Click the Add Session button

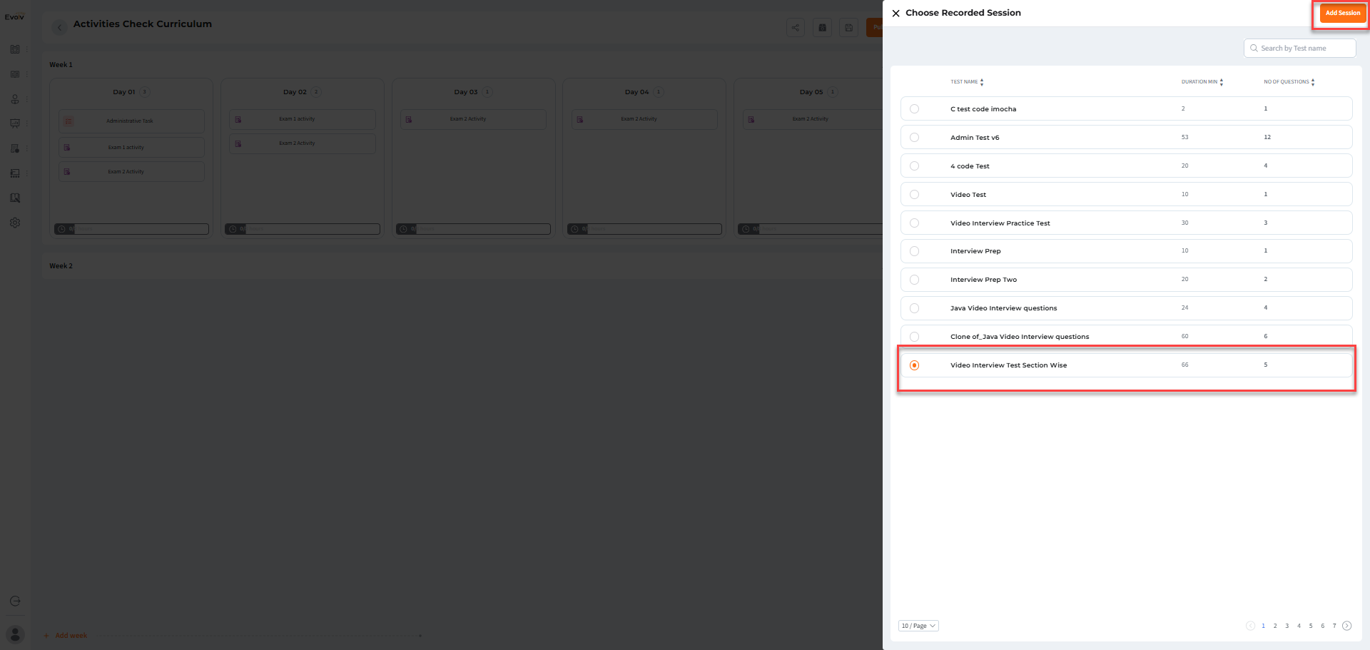pos(1342,13)
